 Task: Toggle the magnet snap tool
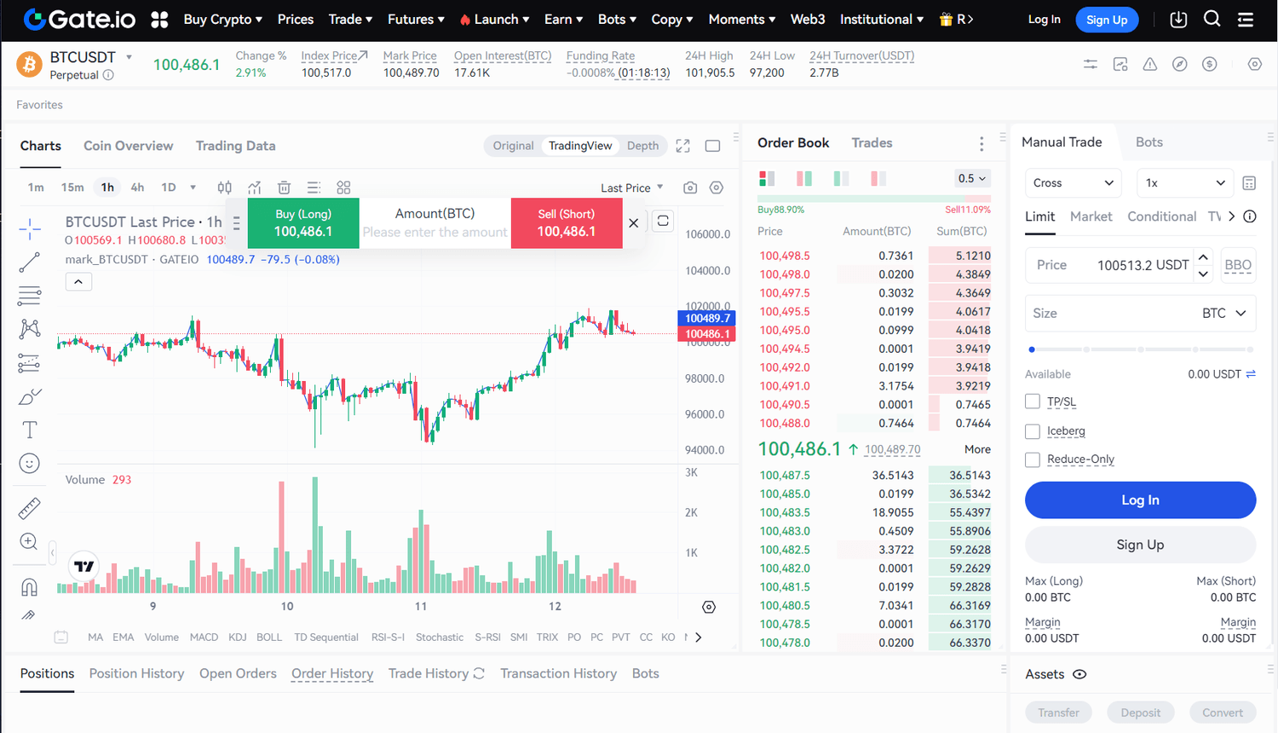tap(29, 587)
